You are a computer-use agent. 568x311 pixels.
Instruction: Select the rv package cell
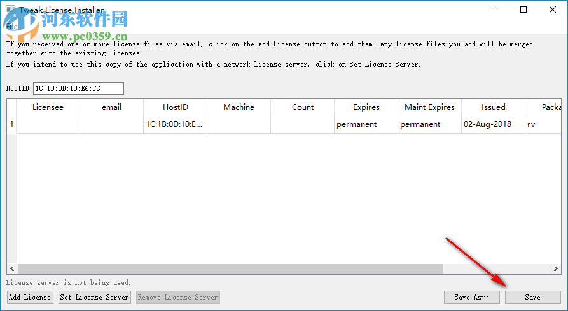543,124
